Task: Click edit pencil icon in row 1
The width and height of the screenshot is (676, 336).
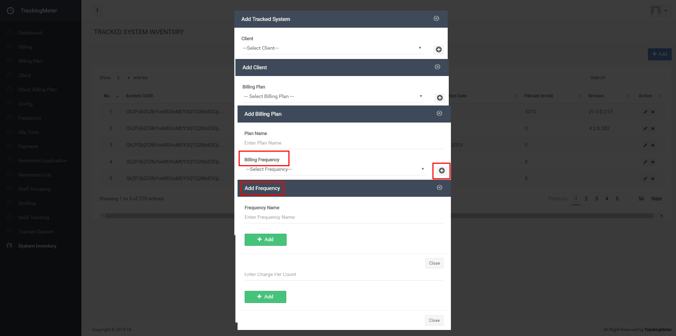Action: pos(645,112)
